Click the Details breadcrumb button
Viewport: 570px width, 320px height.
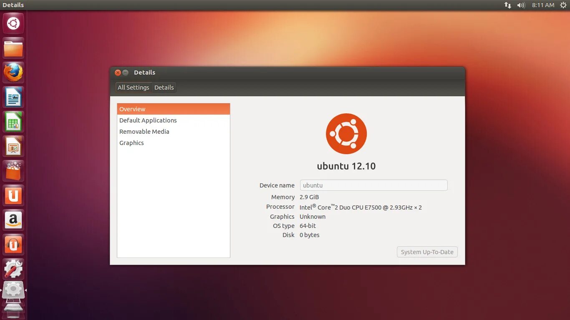pos(164,87)
